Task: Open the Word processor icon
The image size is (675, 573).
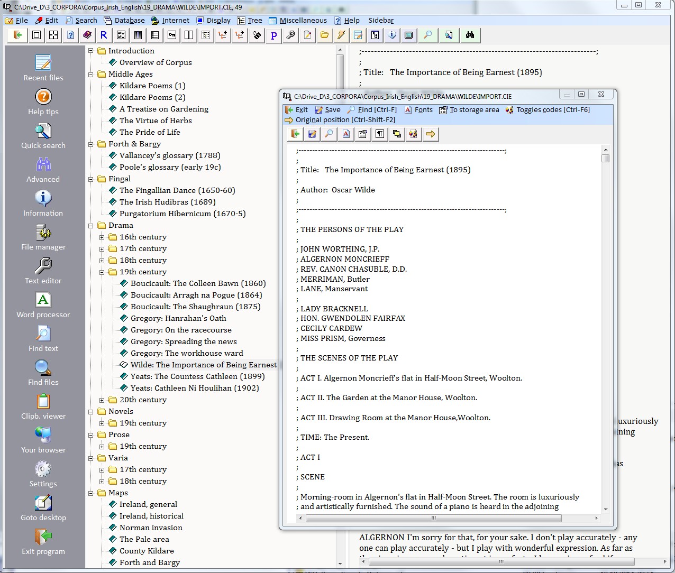Action: [43, 300]
